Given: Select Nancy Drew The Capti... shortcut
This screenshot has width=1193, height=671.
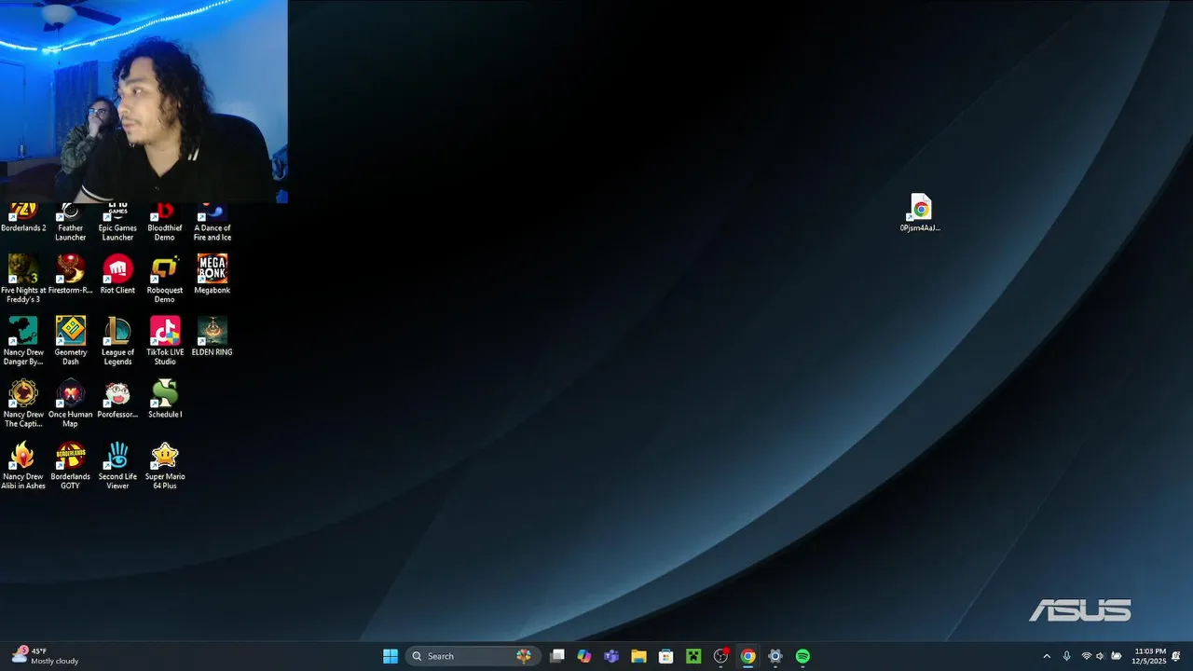Looking at the screenshot, I should click(x=23, y=404).
